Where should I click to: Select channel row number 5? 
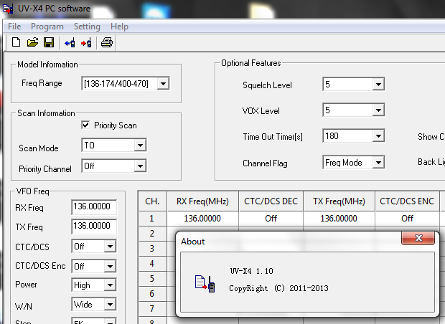click(152, 279)
